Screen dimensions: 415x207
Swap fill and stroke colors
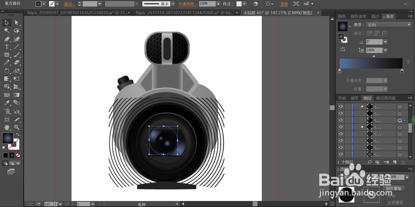(x=18, y=135)
